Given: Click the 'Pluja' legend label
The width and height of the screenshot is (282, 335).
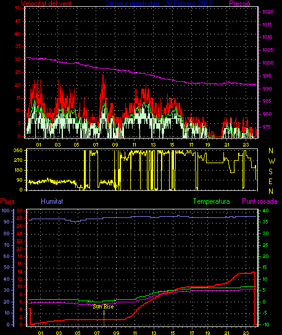Looking at the screenshot, I should click(x=7, y=201).
